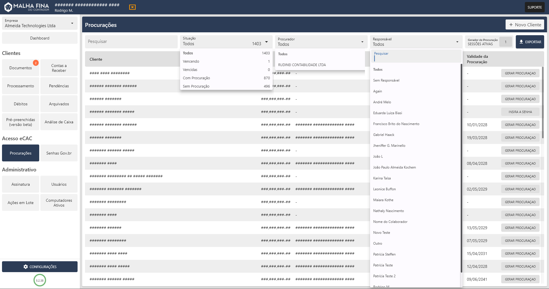
Task: Click the plus icon on Novo Cliente
Action: (x=511, y=25)
